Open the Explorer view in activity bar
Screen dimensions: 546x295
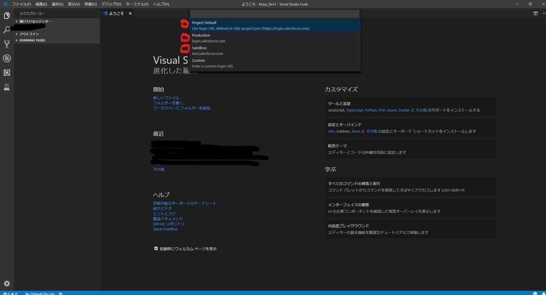click(x=7, y=15)
